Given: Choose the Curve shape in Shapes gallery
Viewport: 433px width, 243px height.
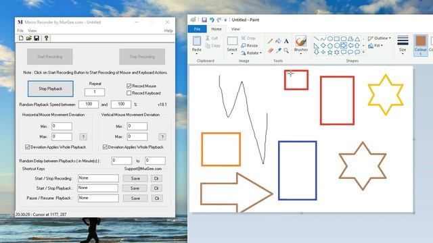Looking at the screenshot, I should (323, 39).
